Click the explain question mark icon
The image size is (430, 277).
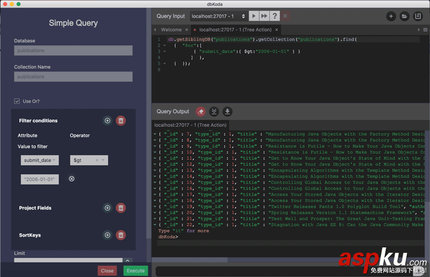tap(275, 17)
